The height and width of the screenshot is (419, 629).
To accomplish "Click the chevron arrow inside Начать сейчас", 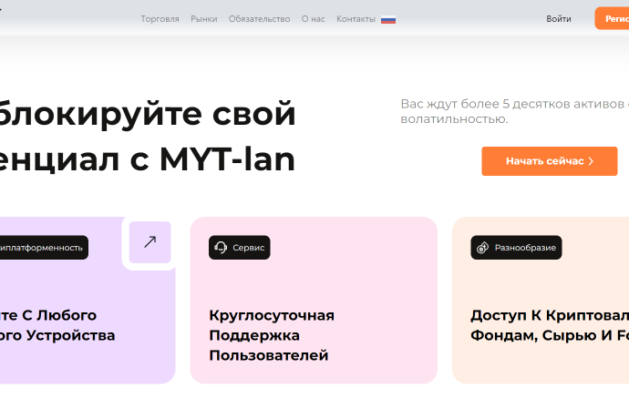I will (x=591, y=161).
